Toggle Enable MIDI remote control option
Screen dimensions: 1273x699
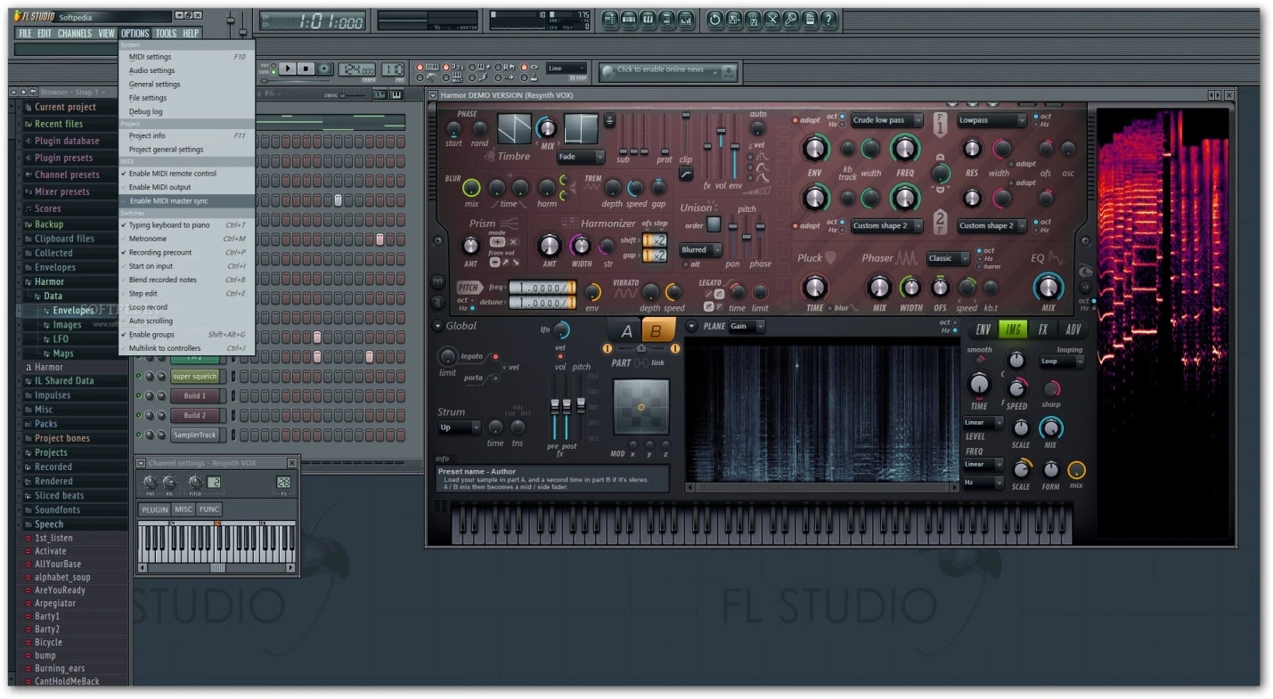(186, 174)
